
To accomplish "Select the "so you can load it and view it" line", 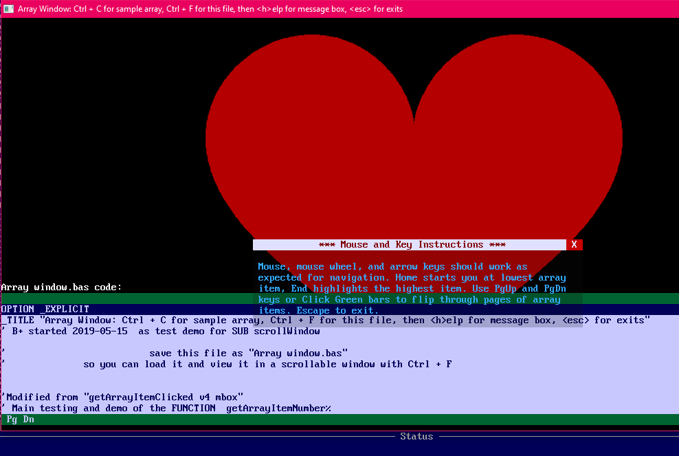I will click(x=339, y=364).
